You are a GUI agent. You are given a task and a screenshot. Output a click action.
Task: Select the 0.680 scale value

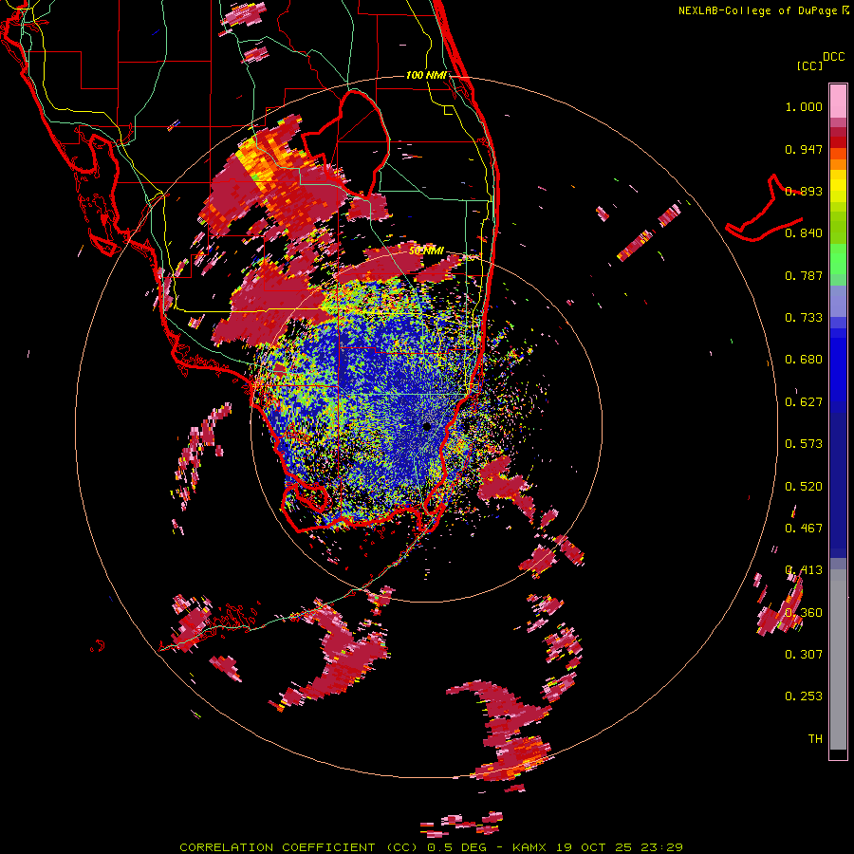[804, 360]
